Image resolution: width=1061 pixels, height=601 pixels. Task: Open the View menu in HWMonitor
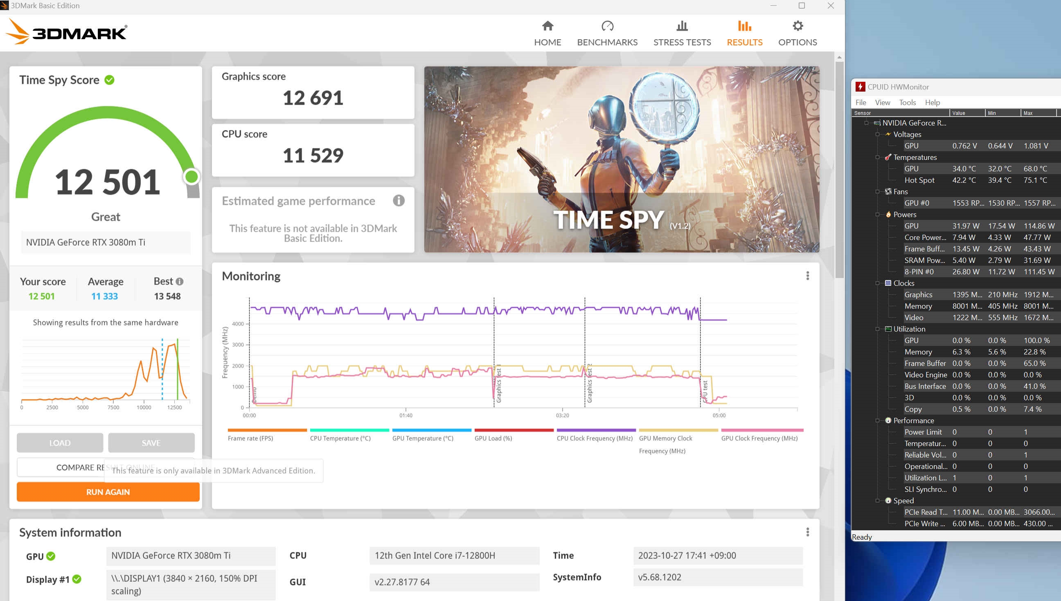882,102
